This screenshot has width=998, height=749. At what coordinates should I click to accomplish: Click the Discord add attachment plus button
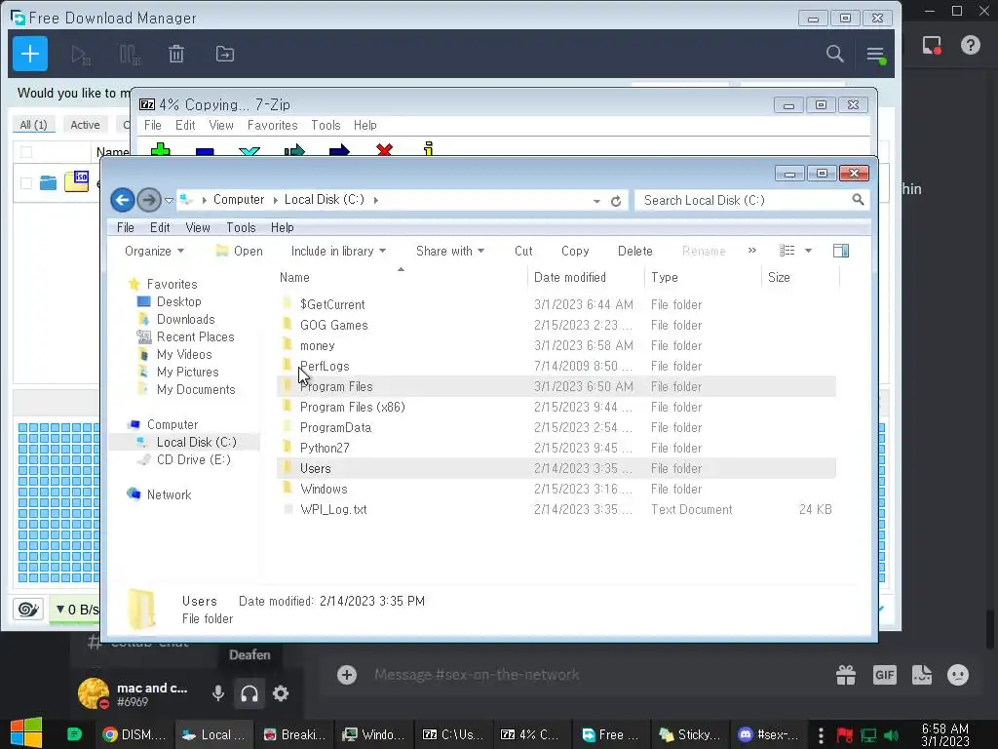[347, 675]
